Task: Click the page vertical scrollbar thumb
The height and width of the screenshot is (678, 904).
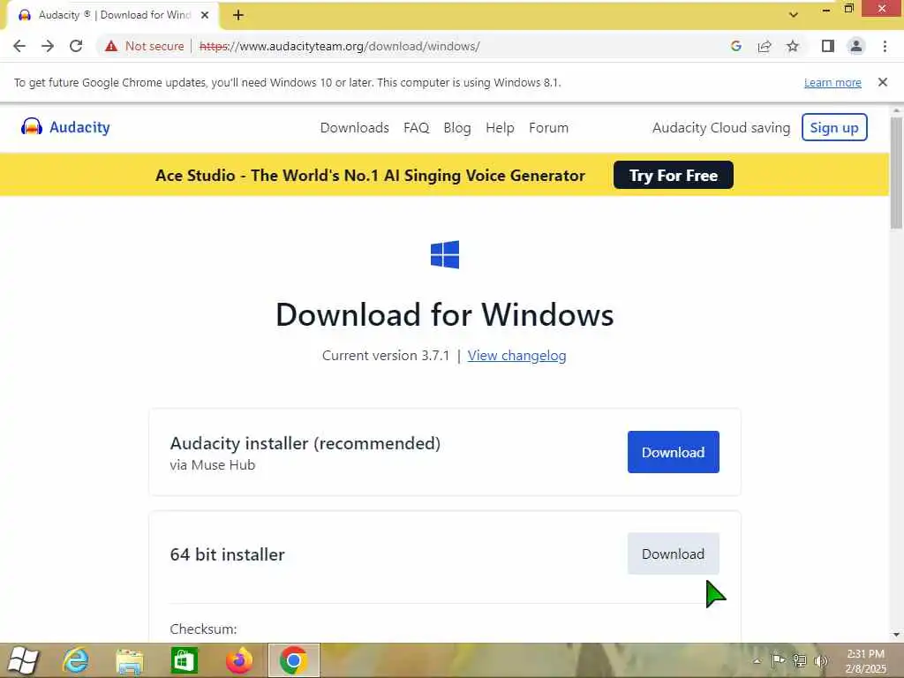Action: [896, 173]
